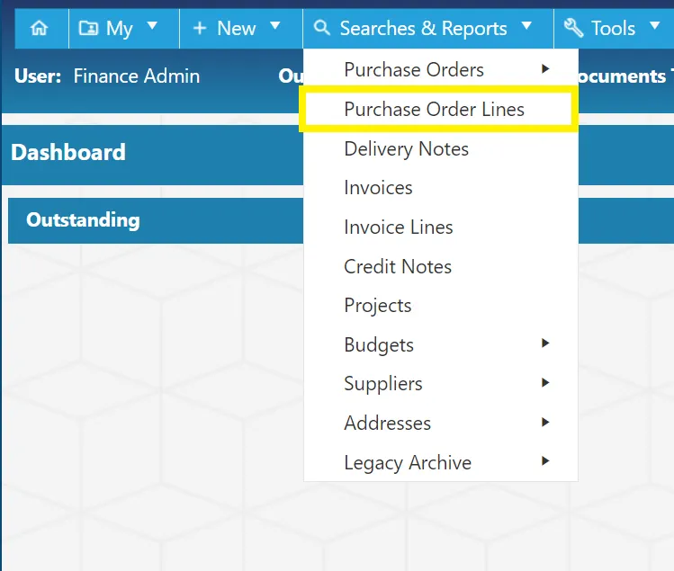Open the Searches & Reports menu label

[424, 29]
